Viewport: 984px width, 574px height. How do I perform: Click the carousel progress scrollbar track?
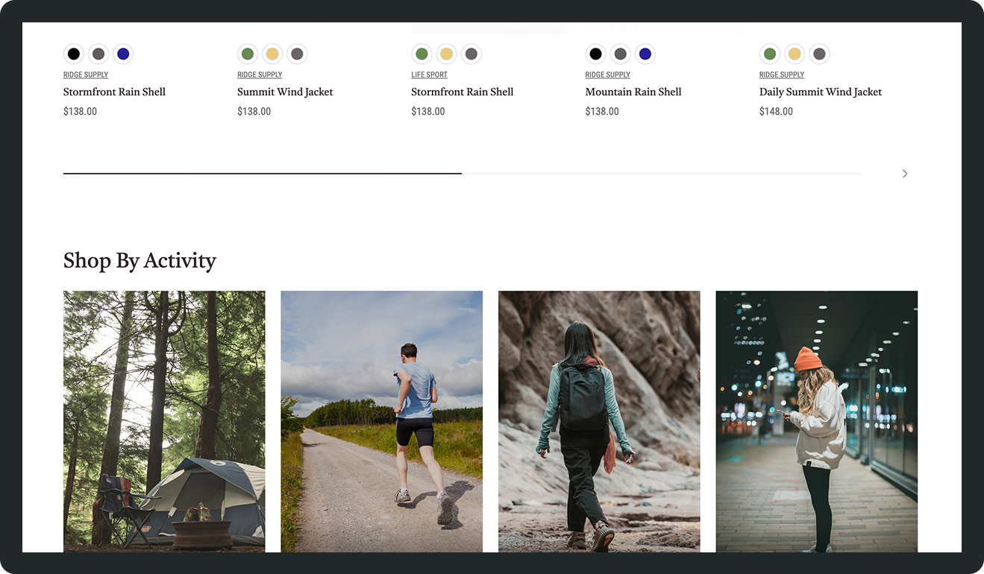[660, 174]
